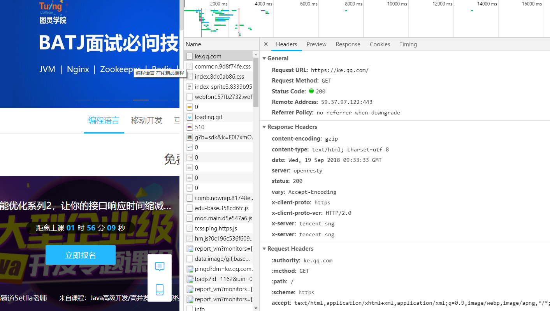Select the g?b=sdk&k=E0I7xmO request
Screen dimensions: 550x311
click(218, 137)
